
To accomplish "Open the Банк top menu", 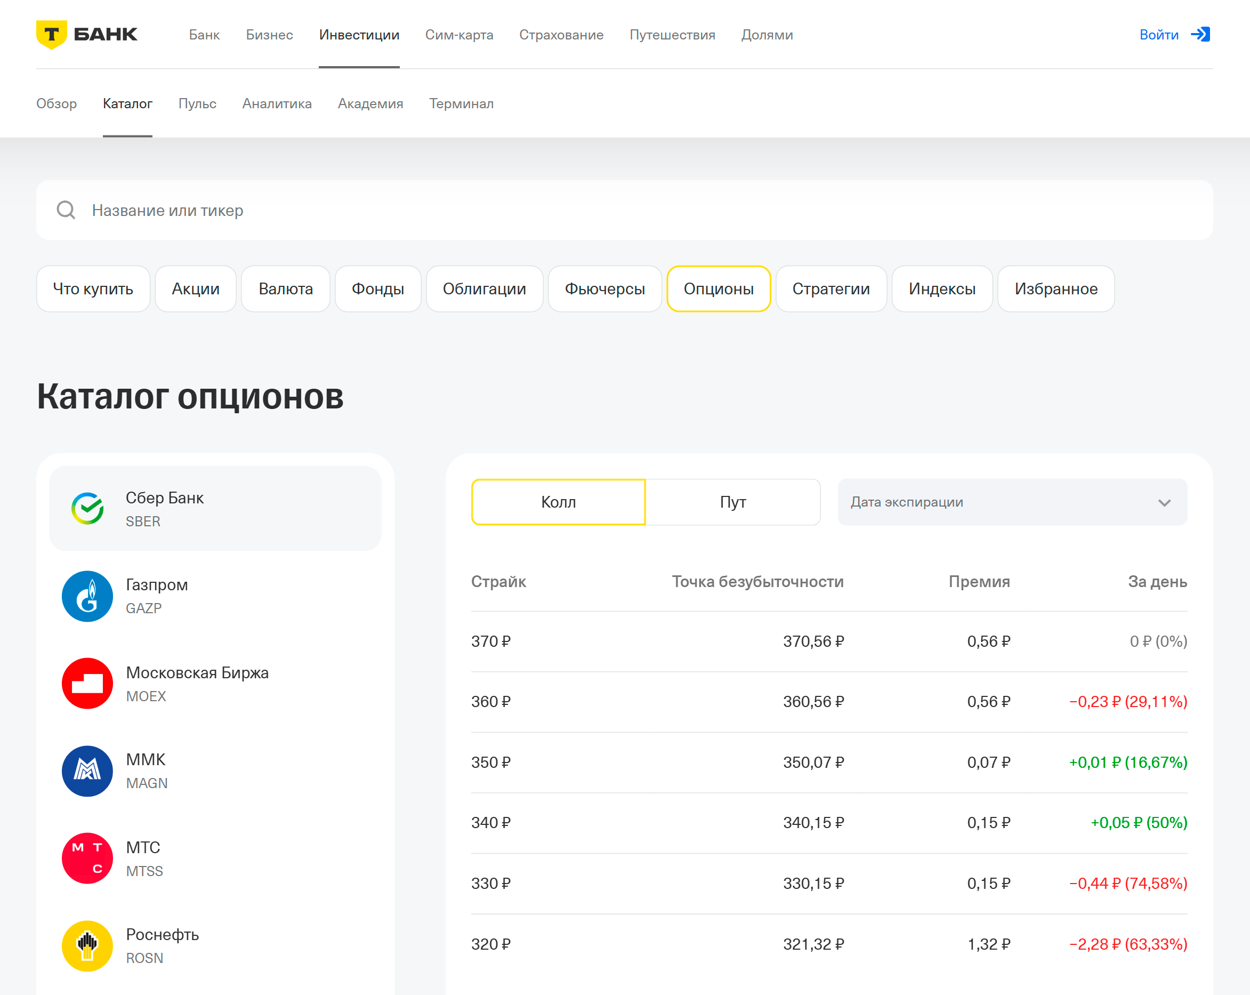I will coord(204,35).
